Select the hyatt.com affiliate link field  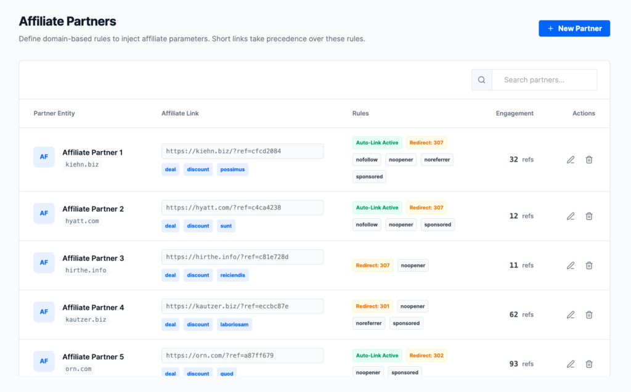point(242,208)
